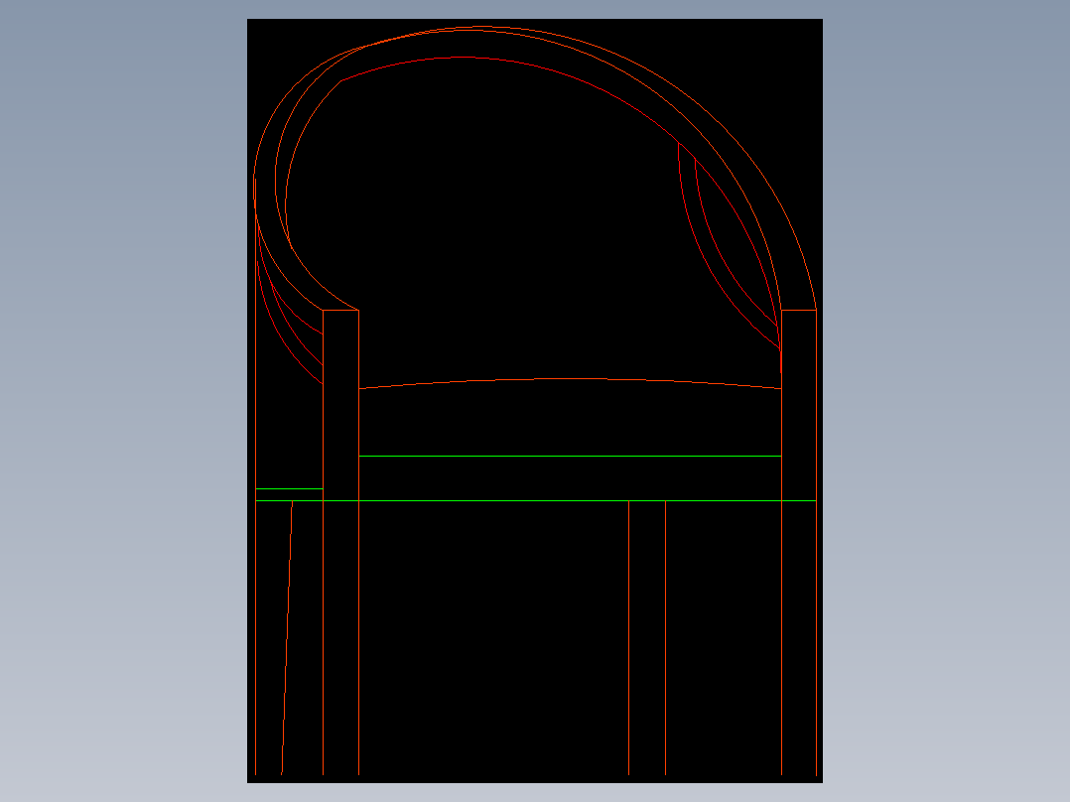Select the slanted leg line at the lower left
Image resolution: width=1070 pixels, height=802 pixels.
(x=287, y=637)
